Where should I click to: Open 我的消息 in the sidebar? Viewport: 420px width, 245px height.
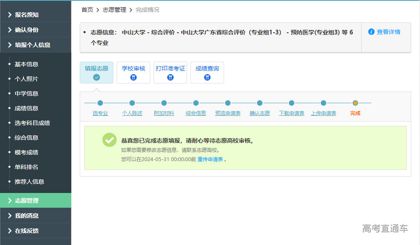click(x=27, y=216)
